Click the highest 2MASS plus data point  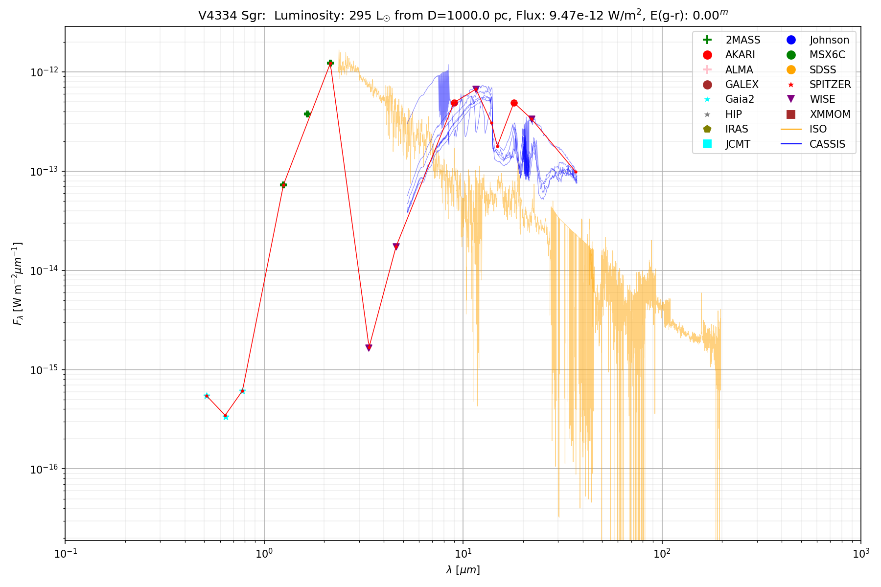pos(330,63)
